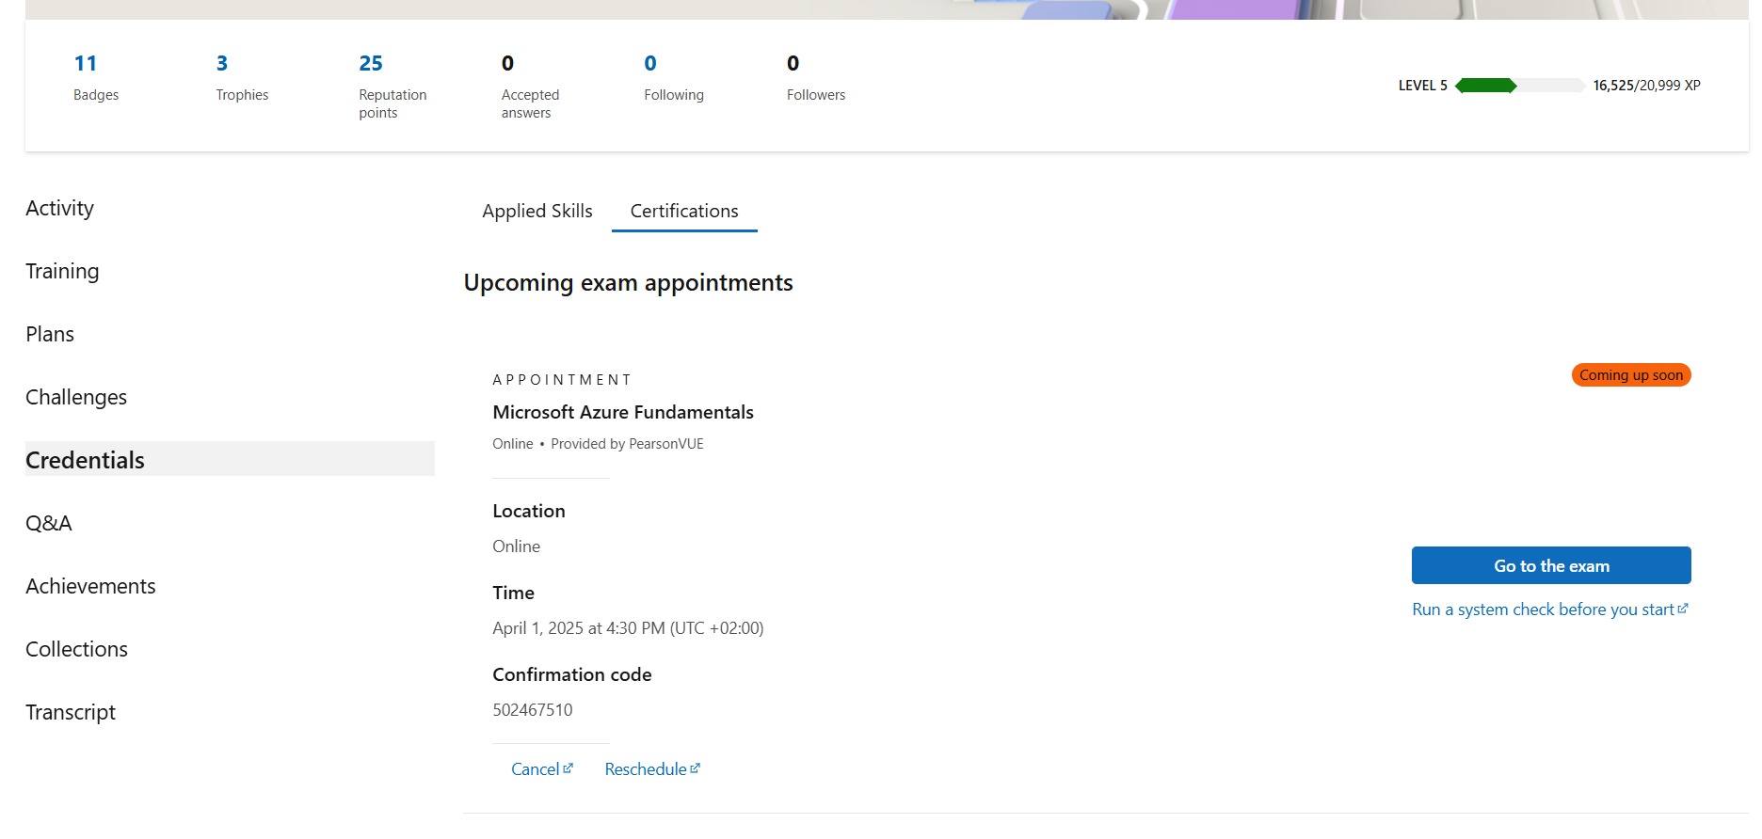The image size is (1762, 839).
Task: Click the Go to the exam button
Action: 1551,565
